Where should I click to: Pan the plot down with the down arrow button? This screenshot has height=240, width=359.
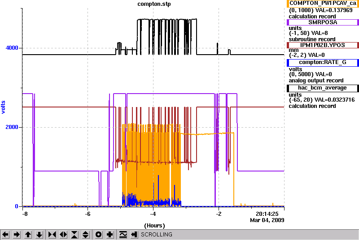click(39, 235)
